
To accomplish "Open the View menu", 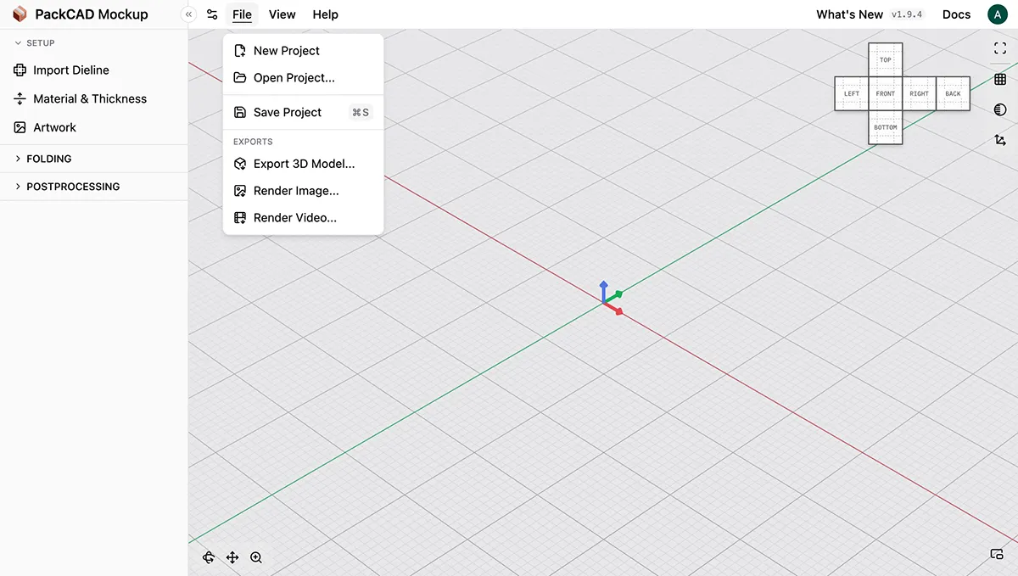I will click(282, 14).
